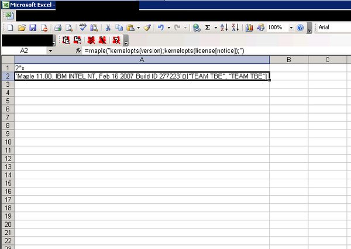The width and height of the screenshot is (351, 249).
Task: Click the first Maple toolbar copy icon
Action: (x=66, y=40)
